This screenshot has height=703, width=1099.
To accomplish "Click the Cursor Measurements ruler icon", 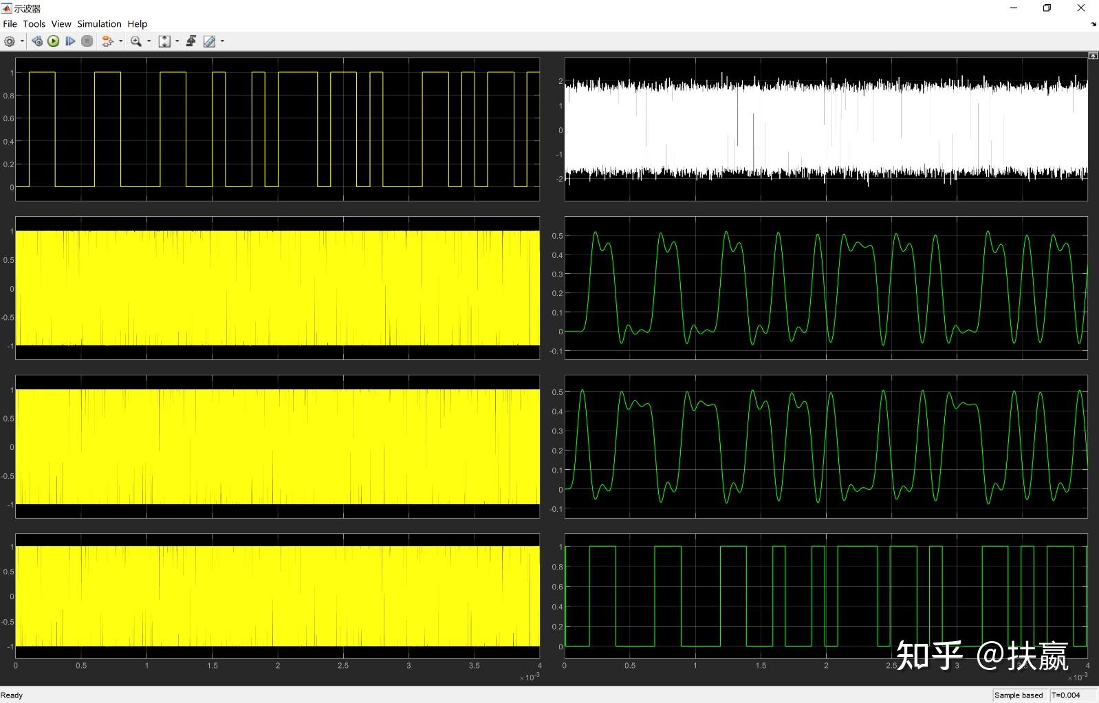I will [210, 41].
